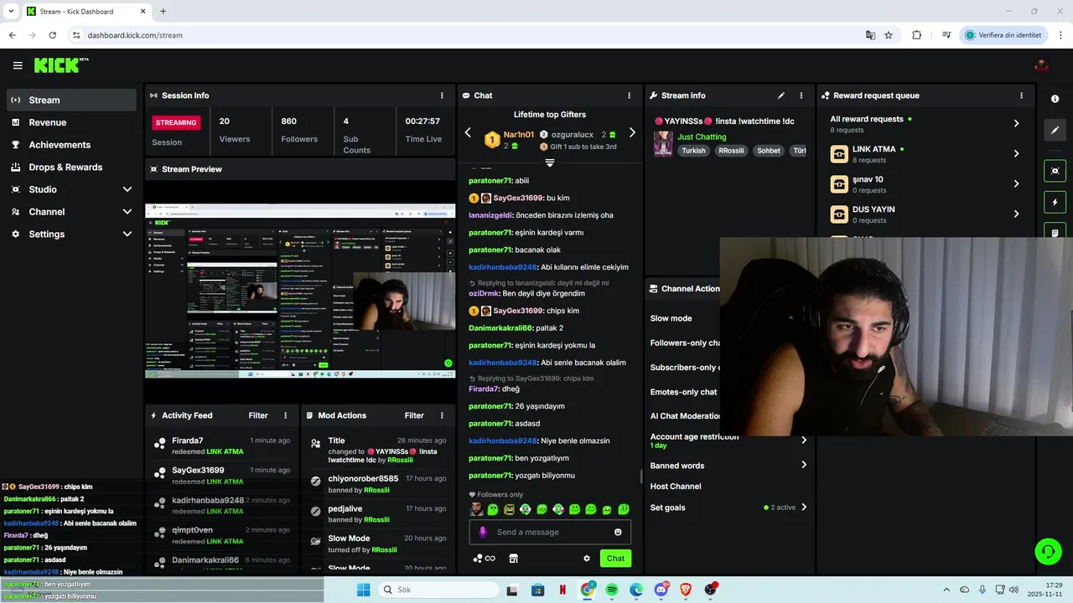Open the emoji picker in chat input

coord(618,532)
